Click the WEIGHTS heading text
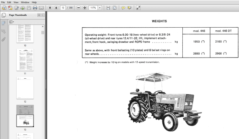The image size is (239, 139). 159,21
